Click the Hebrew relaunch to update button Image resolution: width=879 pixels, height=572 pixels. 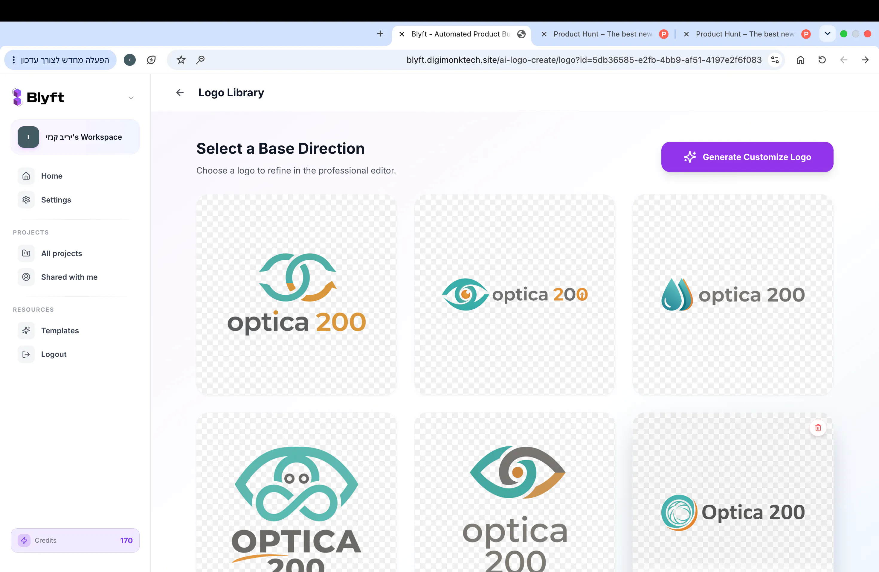pyautogui.click(x=65, y=60)
